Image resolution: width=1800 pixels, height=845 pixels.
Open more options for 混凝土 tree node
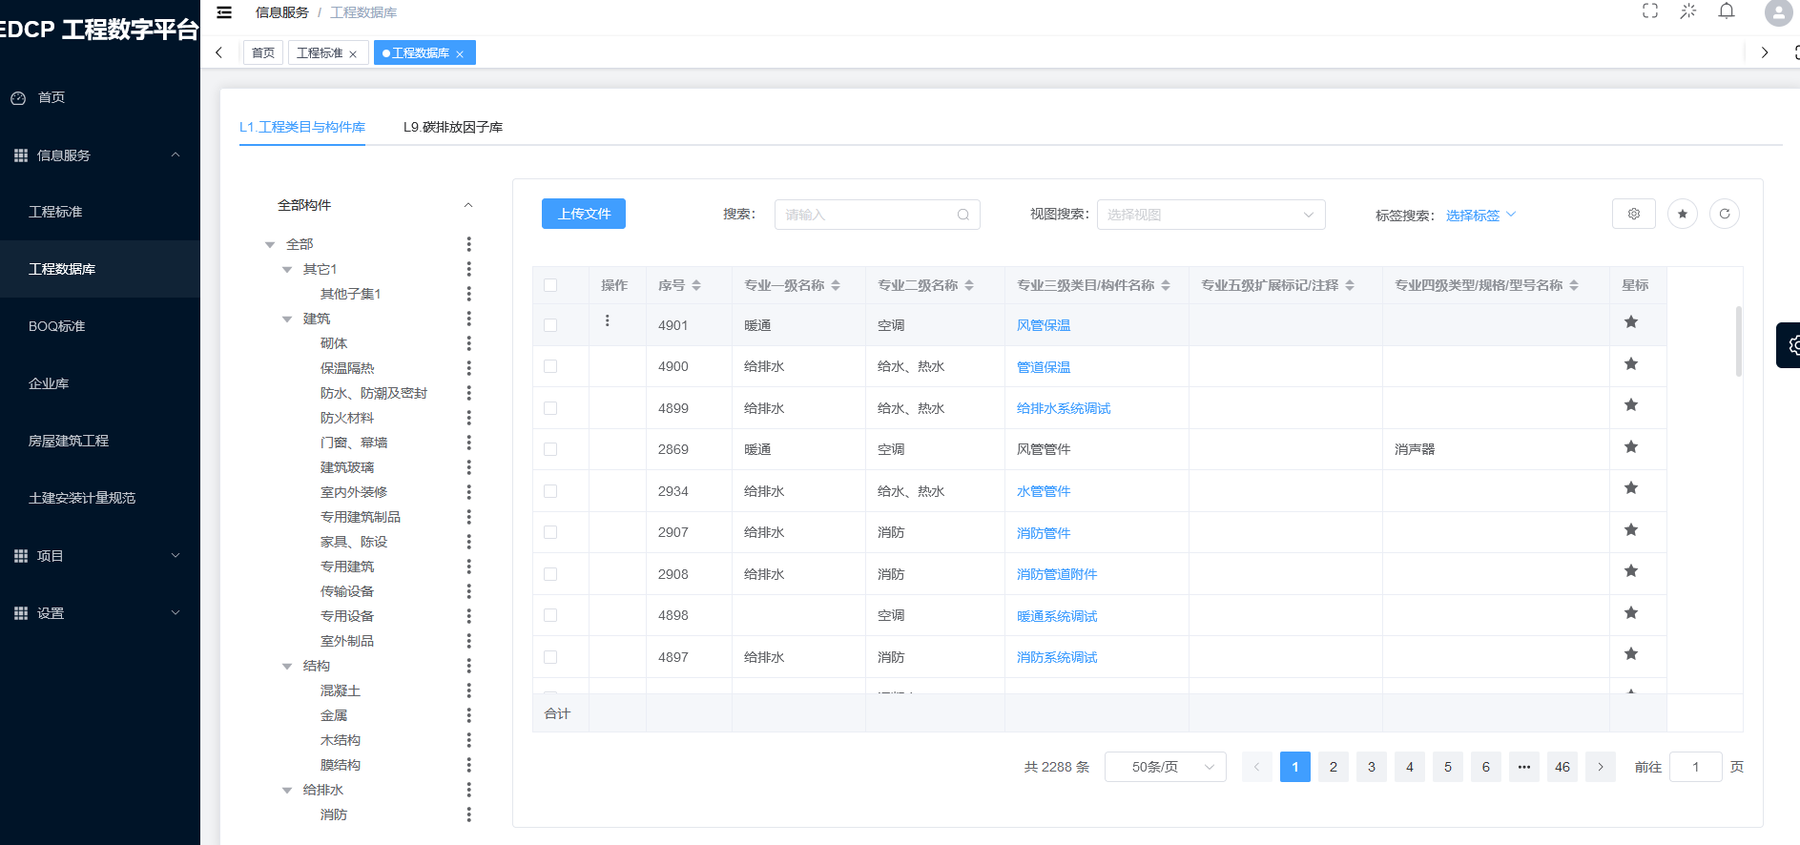pyautogui.click(x=468, y=690)
